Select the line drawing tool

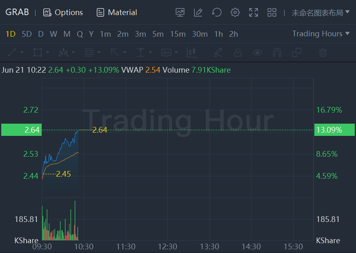coord(12,52)
